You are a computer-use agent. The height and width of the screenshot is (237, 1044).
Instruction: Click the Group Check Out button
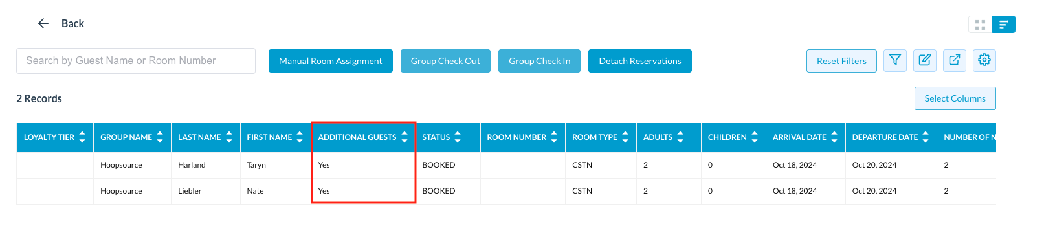coord(445,61)
